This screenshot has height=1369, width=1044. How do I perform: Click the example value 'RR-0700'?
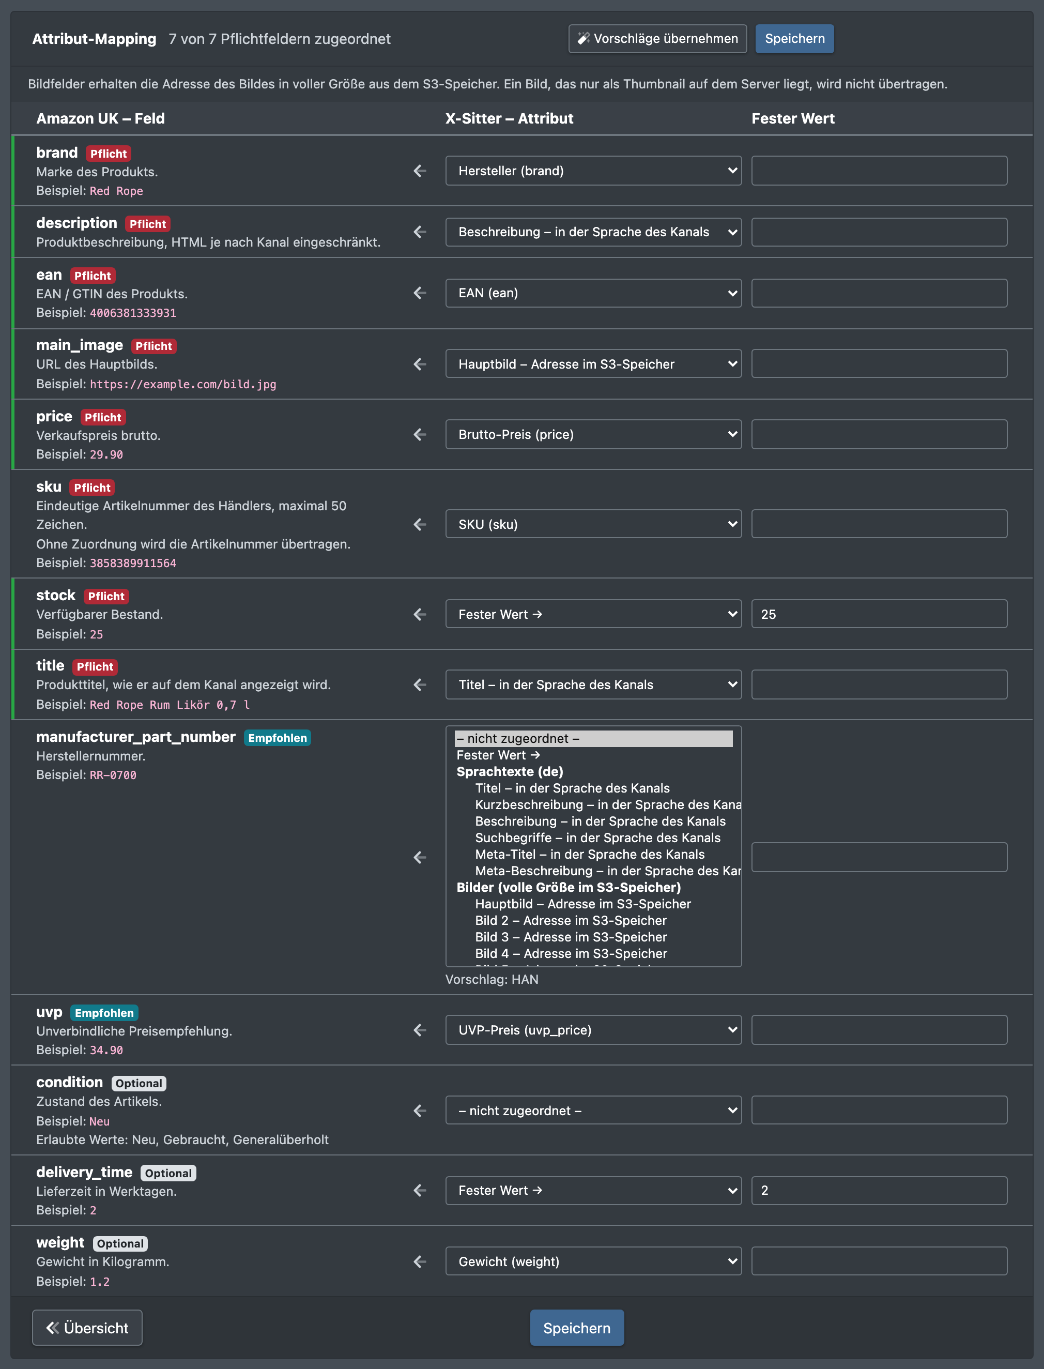tap(113, 775)
